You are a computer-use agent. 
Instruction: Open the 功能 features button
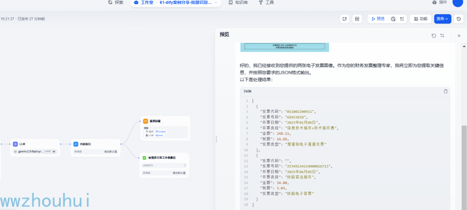pos(421,19)
